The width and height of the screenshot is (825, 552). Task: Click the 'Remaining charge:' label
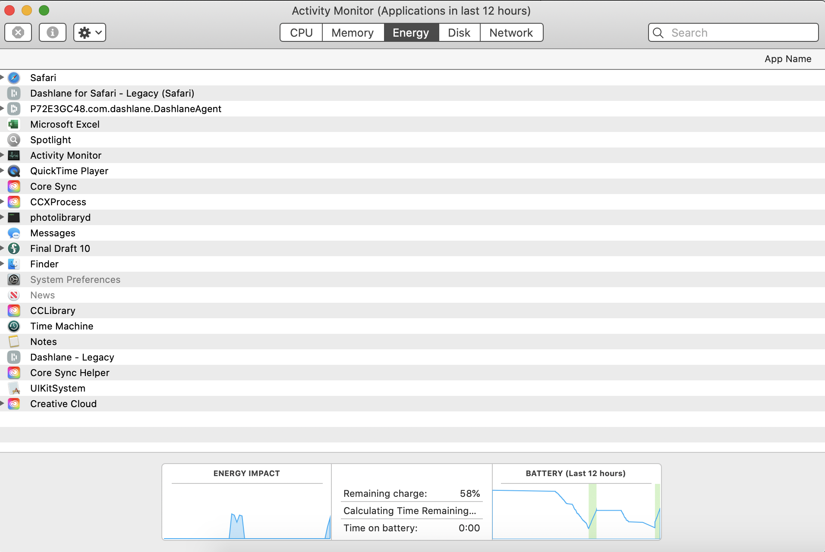tap(385, 493)
